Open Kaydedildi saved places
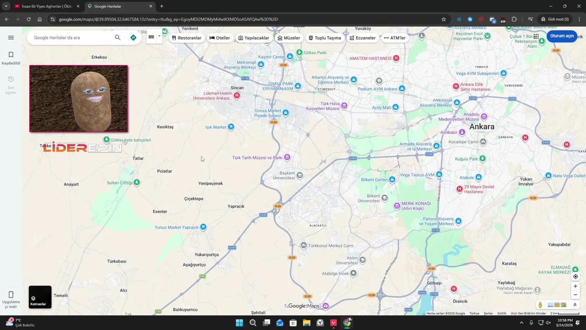 [x=11, y=58]
